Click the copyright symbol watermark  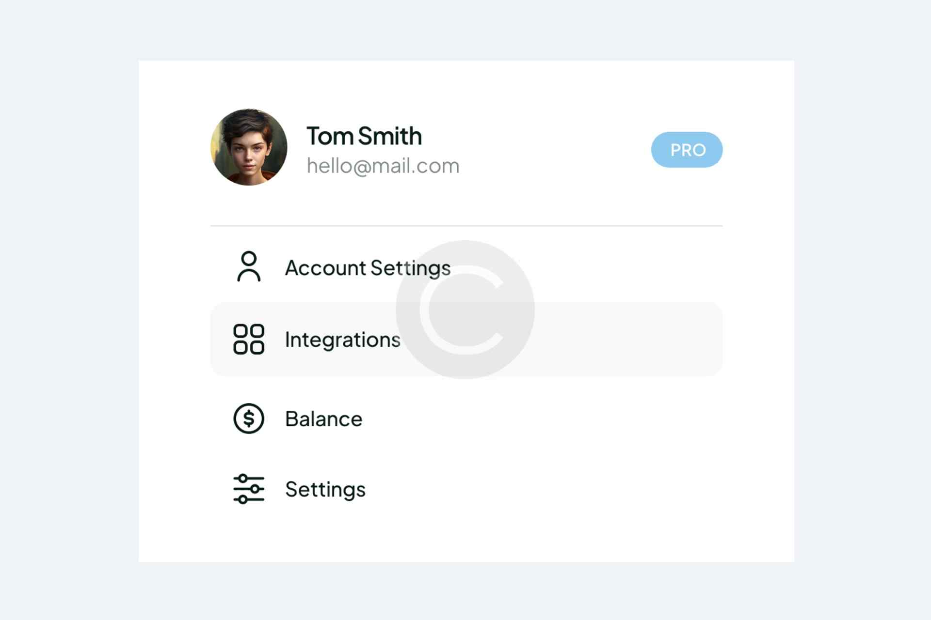point(465,310)
